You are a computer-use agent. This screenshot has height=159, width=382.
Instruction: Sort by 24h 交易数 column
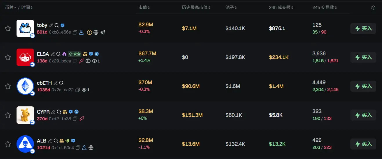click(325, 8)
